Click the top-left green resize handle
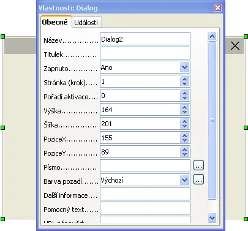 (x=2, y=37)
